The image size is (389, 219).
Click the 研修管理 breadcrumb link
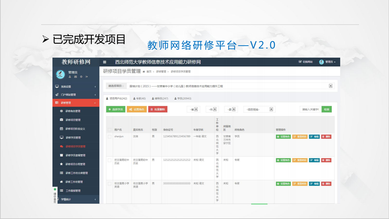pos(161,72)
